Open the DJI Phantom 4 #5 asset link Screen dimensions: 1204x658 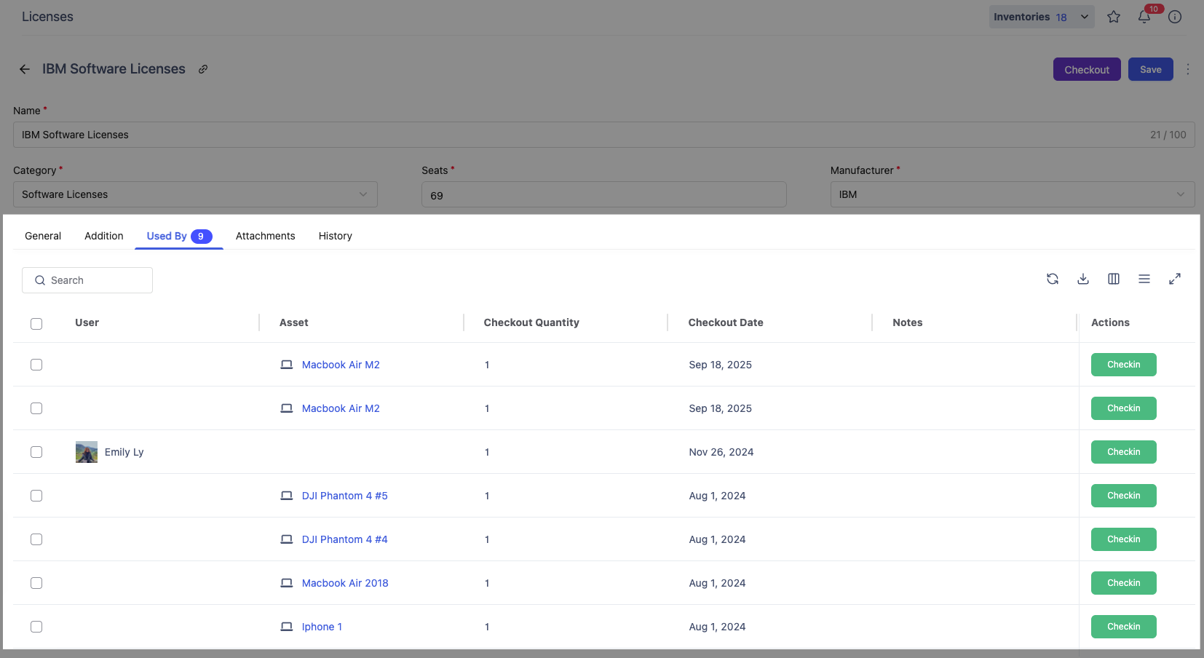[344, 496]
